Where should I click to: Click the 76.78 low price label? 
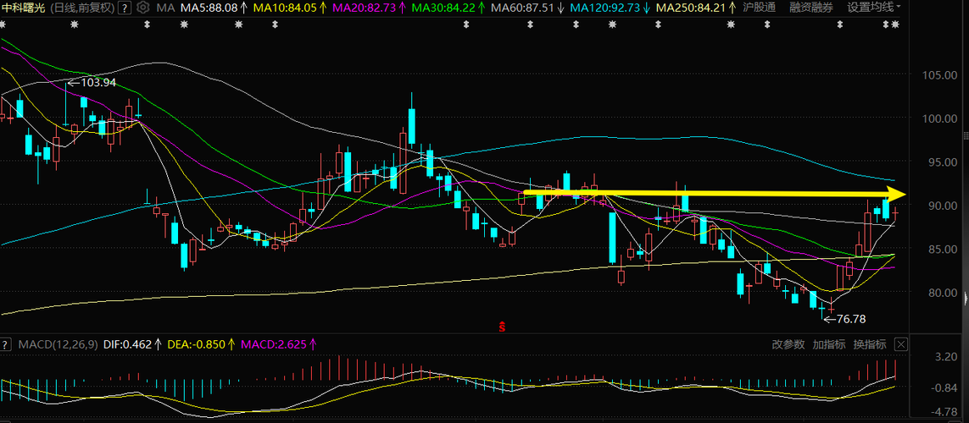click(851, 320)
